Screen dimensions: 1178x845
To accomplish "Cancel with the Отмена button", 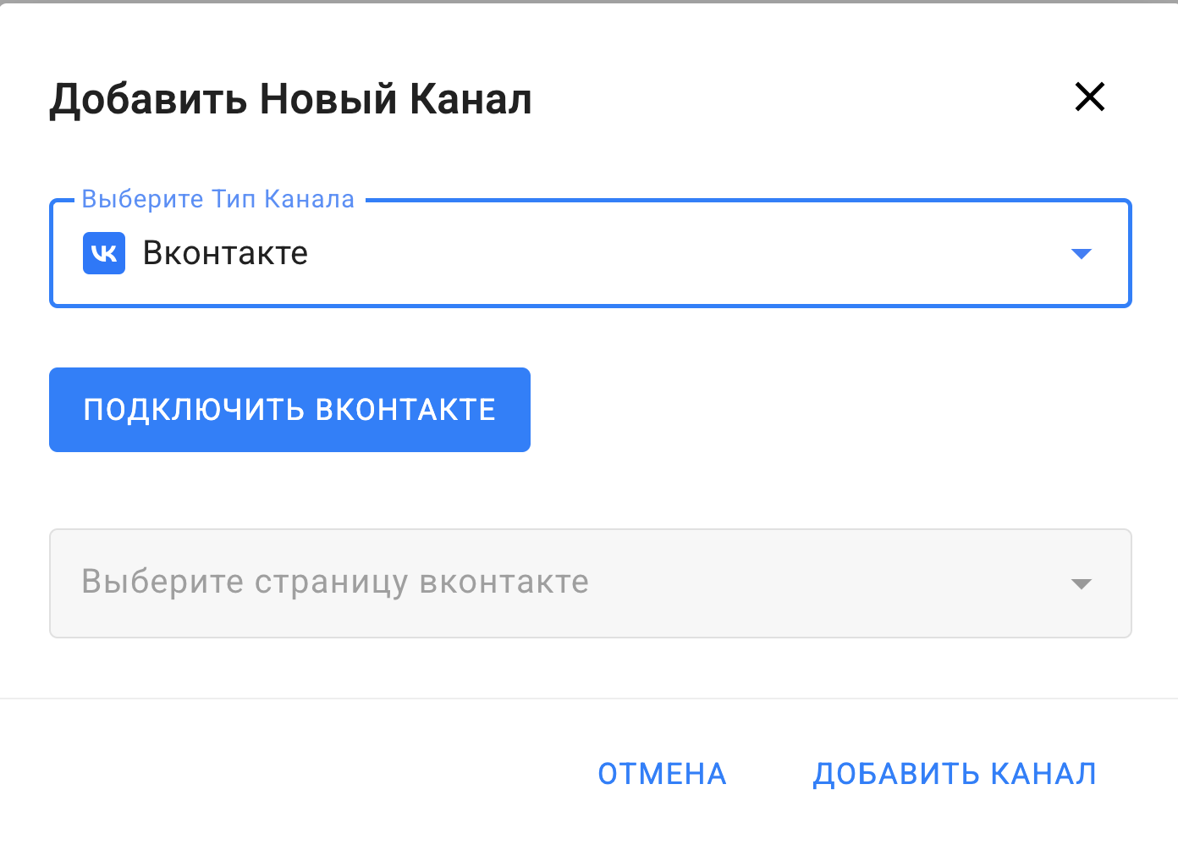I will click(662, 774).
